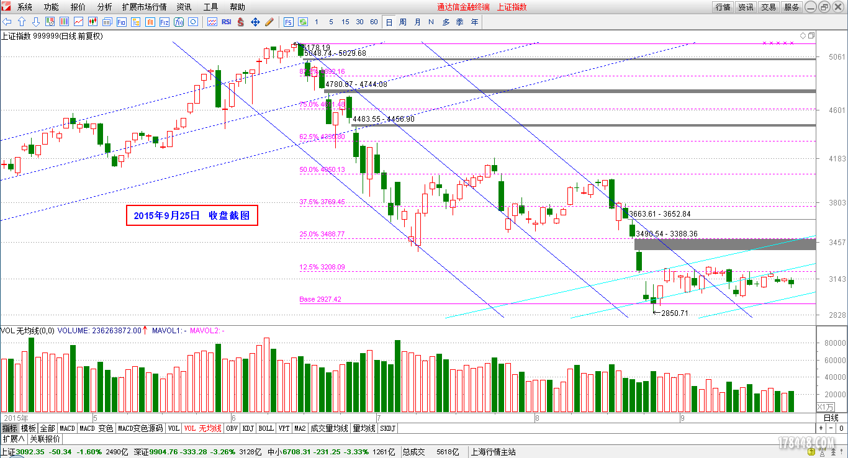Viewport: 848px width, 458px height.
Task: Click the − zoom button at bottom right
Action: click(x=831, y=428)
